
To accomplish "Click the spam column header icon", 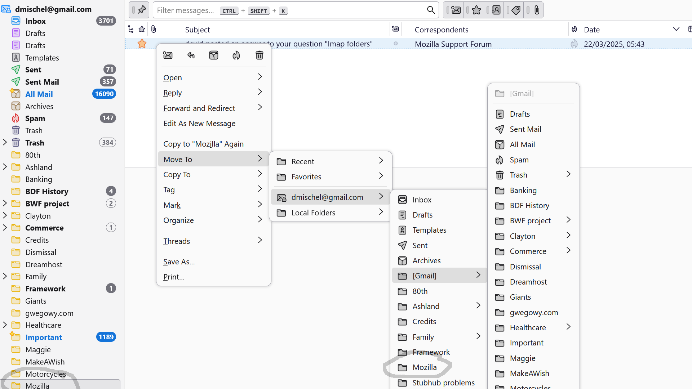I will click(574, 29).
